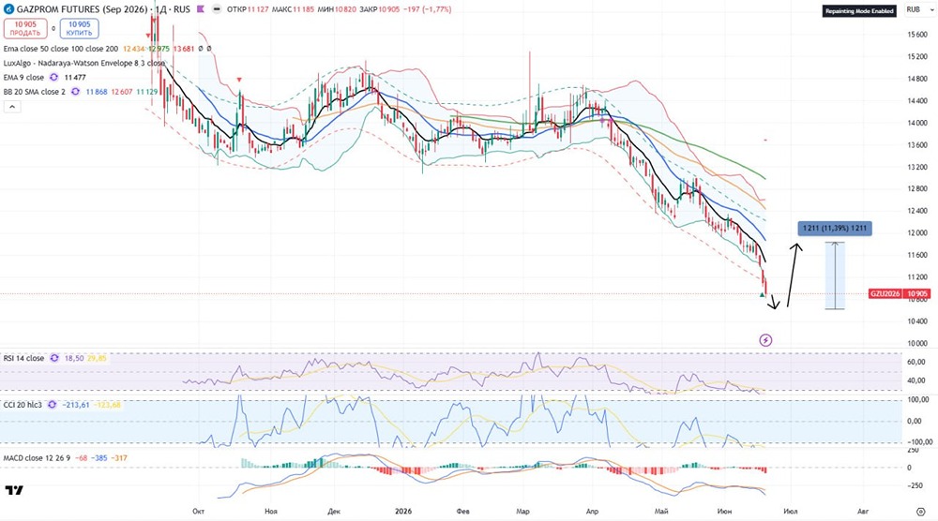Viewport: 938px width, 521px height.
Task: Click the Окт label on the time axis
Action: coord(199,512)
